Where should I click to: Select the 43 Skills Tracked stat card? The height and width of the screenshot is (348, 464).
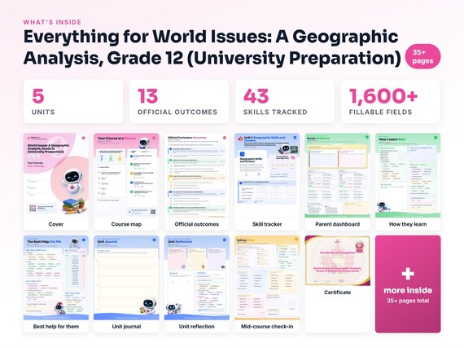pos(285,101)
